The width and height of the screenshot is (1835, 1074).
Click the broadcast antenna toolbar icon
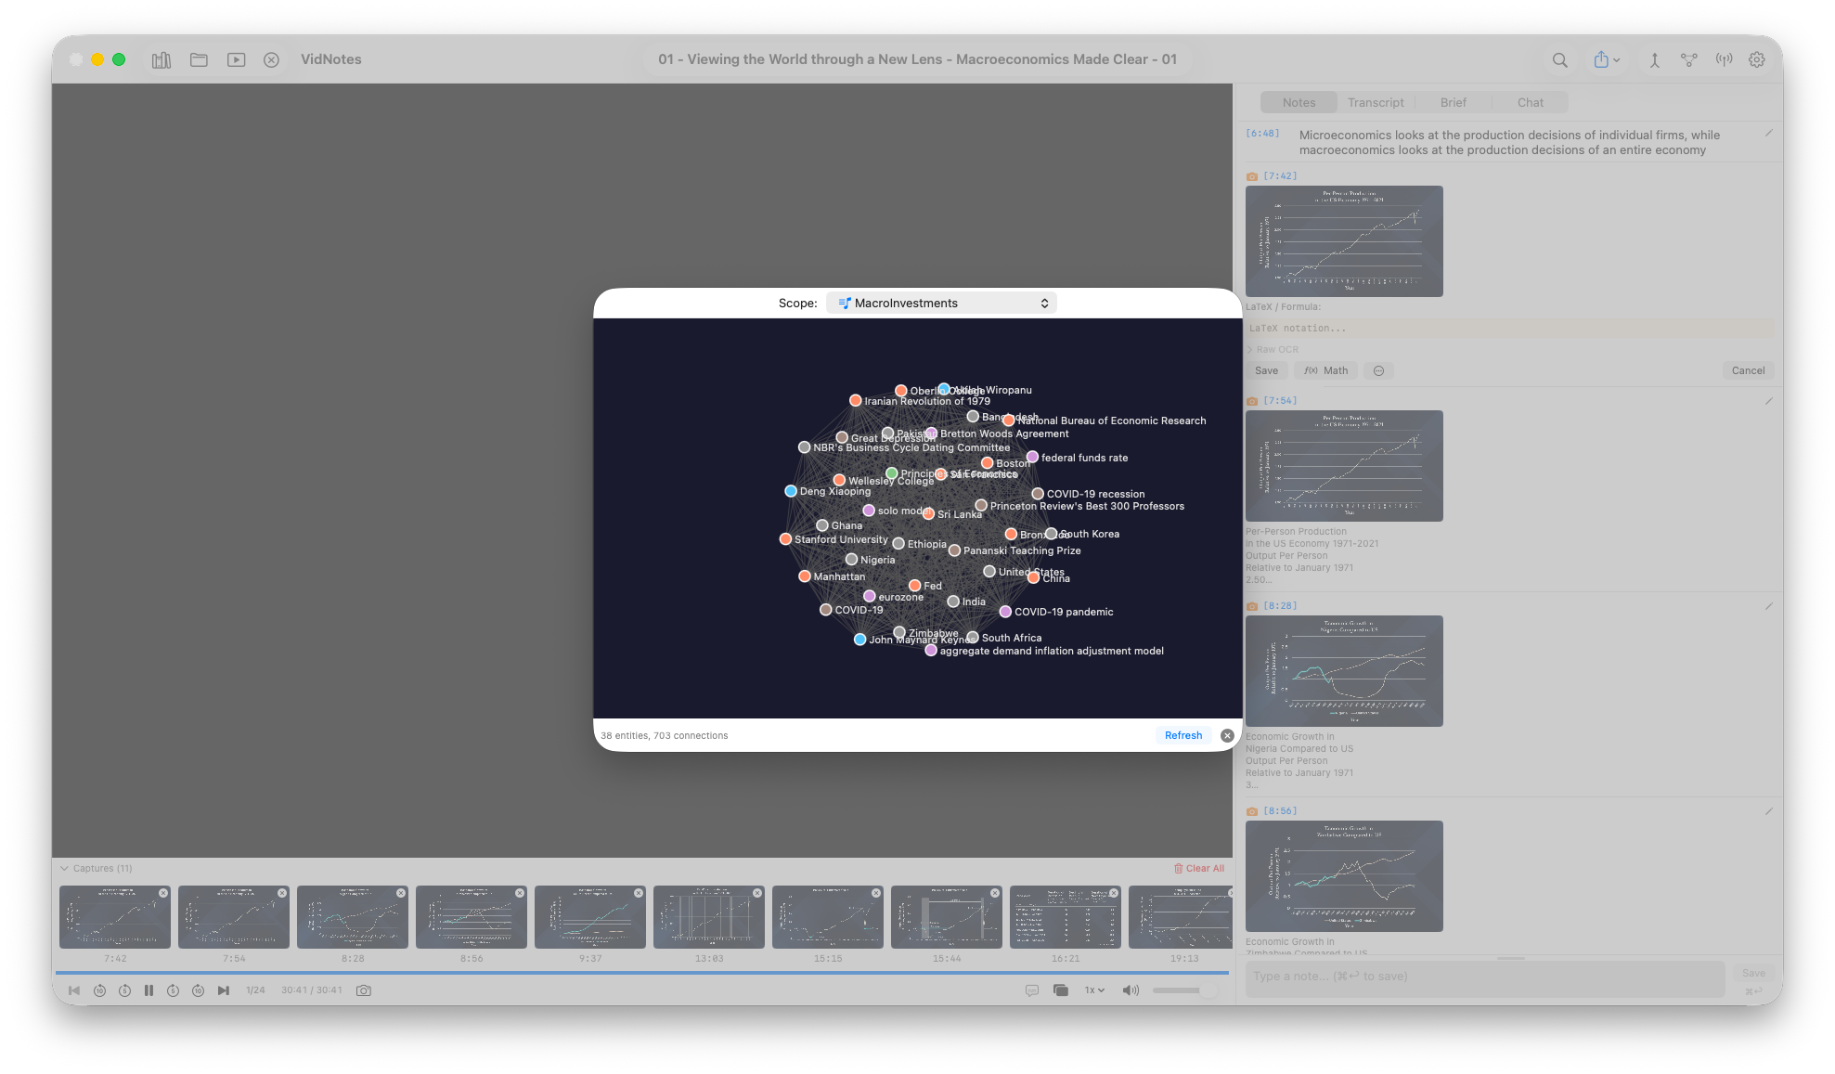coord(1724,59)
